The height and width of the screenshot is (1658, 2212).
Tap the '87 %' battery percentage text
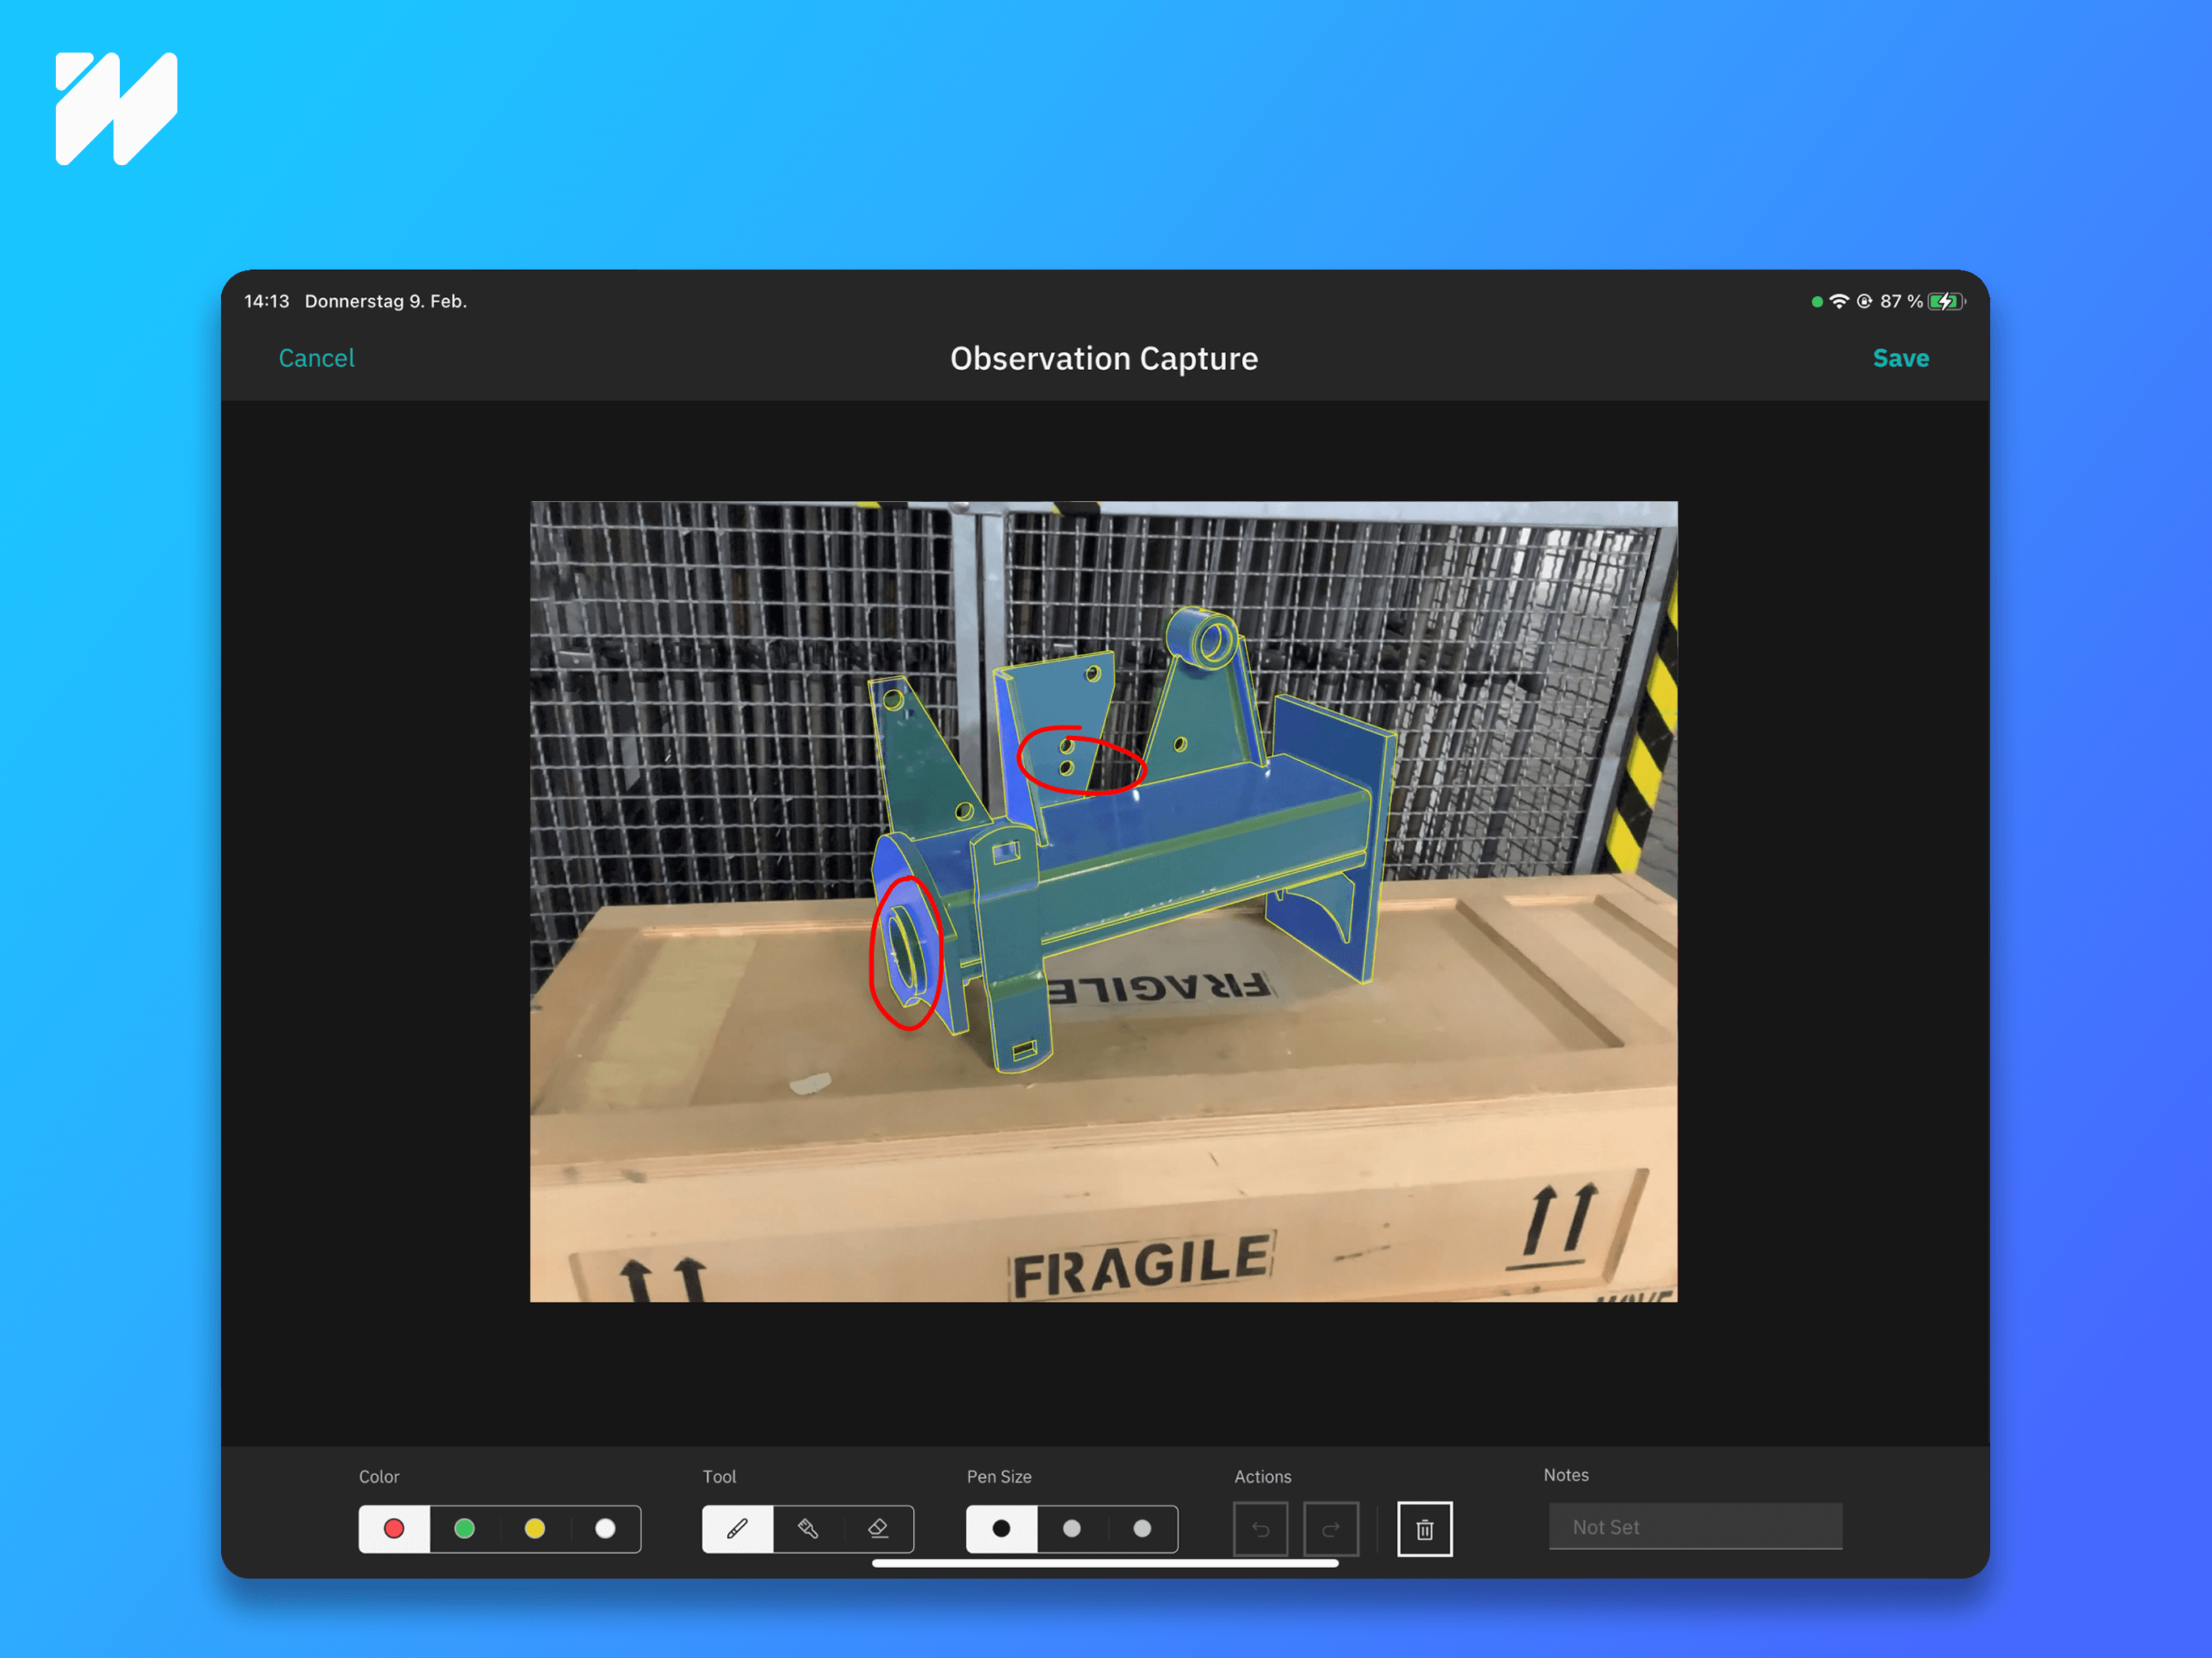tap(1901, 301)
